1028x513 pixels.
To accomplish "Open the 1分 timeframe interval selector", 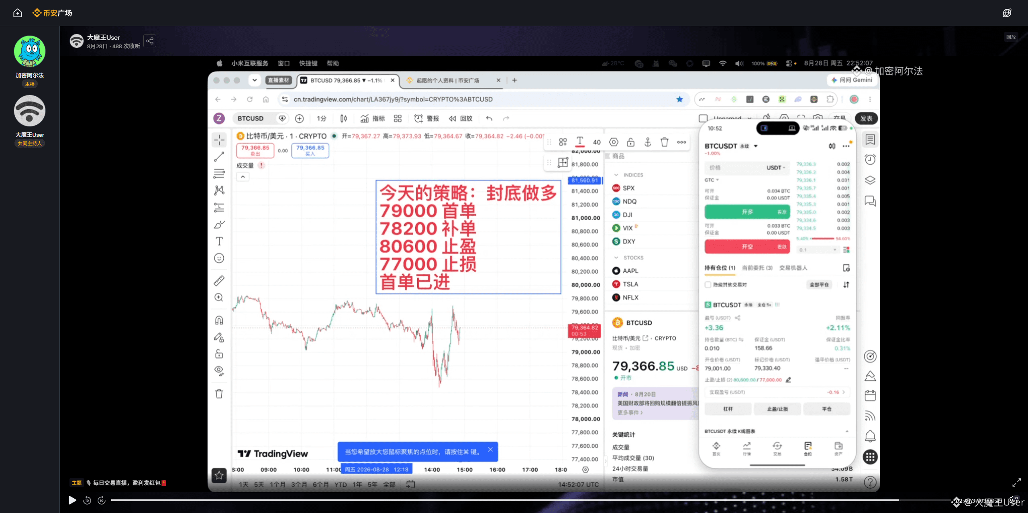I will point(322,118).
